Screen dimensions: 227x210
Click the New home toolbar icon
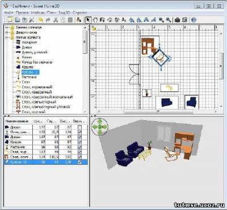[10, 20]
